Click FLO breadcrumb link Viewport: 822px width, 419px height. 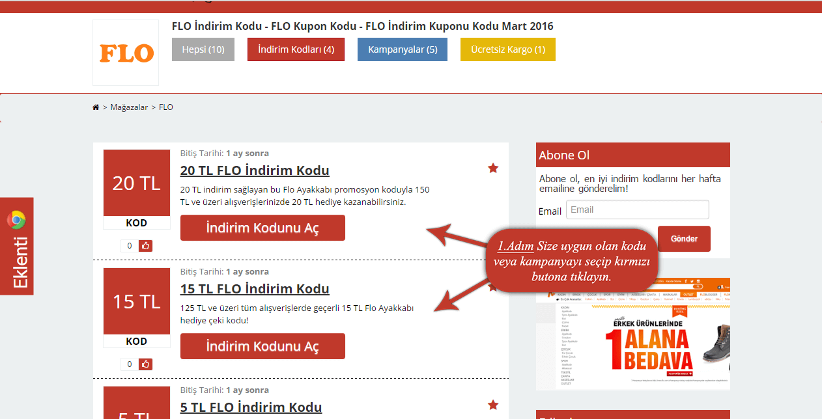point(166,107)
